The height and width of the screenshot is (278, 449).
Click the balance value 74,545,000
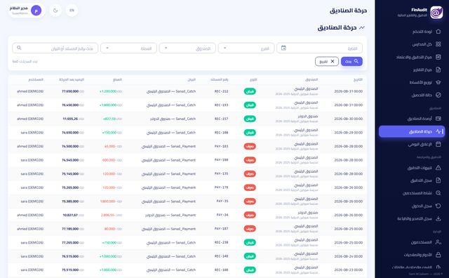coord(70,160)
